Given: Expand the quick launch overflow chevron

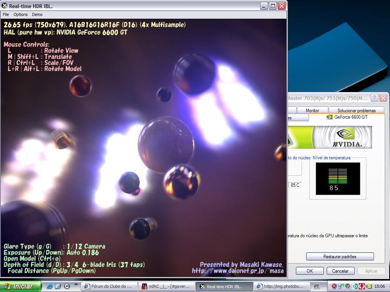Looking at the screenshot, I should [x=76, y=284].
